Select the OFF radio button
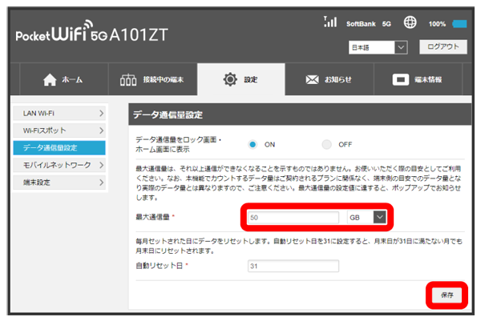The height and width of the screenshot is (321, 481). point(326,144)
